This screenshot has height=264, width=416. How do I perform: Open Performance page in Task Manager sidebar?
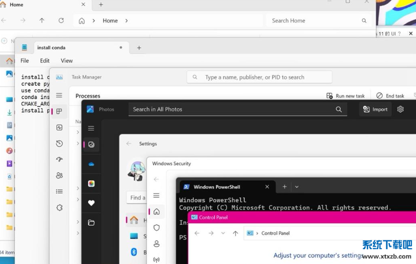pos(59,128)
